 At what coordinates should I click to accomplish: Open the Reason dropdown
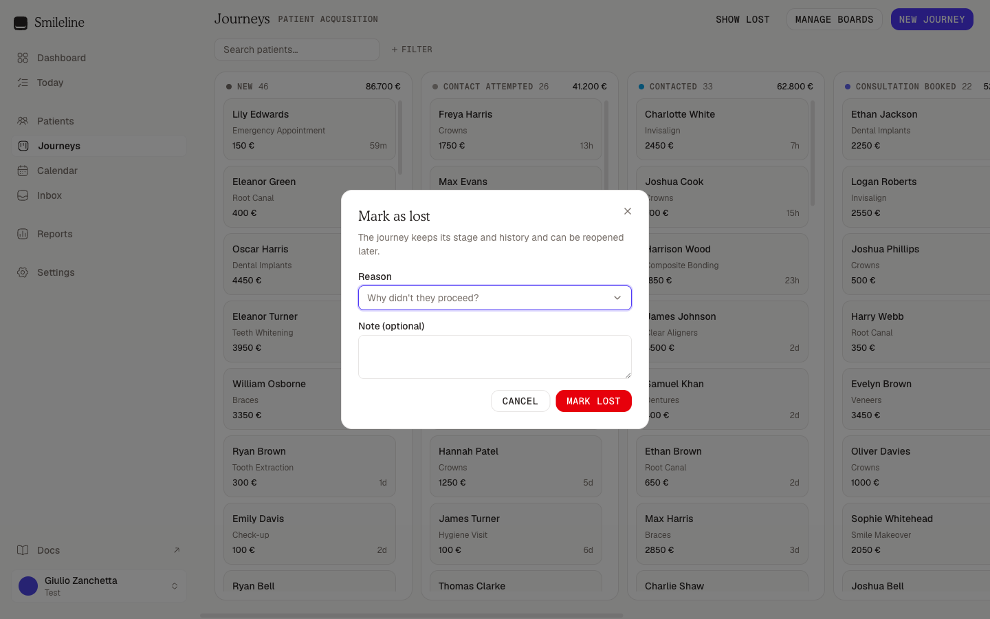click(495, 298)
